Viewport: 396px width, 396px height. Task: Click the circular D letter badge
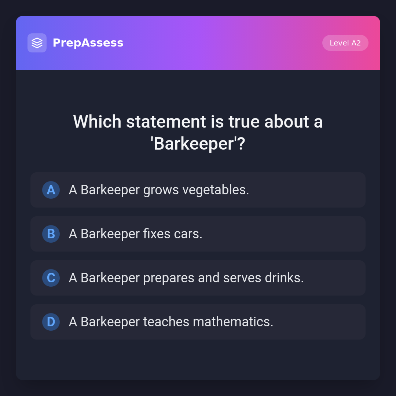tap(51, 322)
